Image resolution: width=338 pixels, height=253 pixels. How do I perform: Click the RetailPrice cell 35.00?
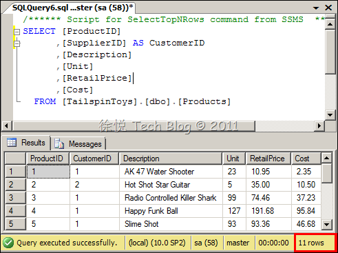point(268,185)
